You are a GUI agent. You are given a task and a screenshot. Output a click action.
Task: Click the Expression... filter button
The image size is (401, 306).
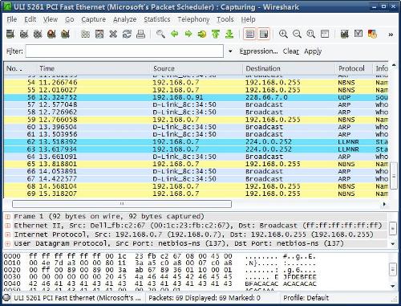click(258, 51)
